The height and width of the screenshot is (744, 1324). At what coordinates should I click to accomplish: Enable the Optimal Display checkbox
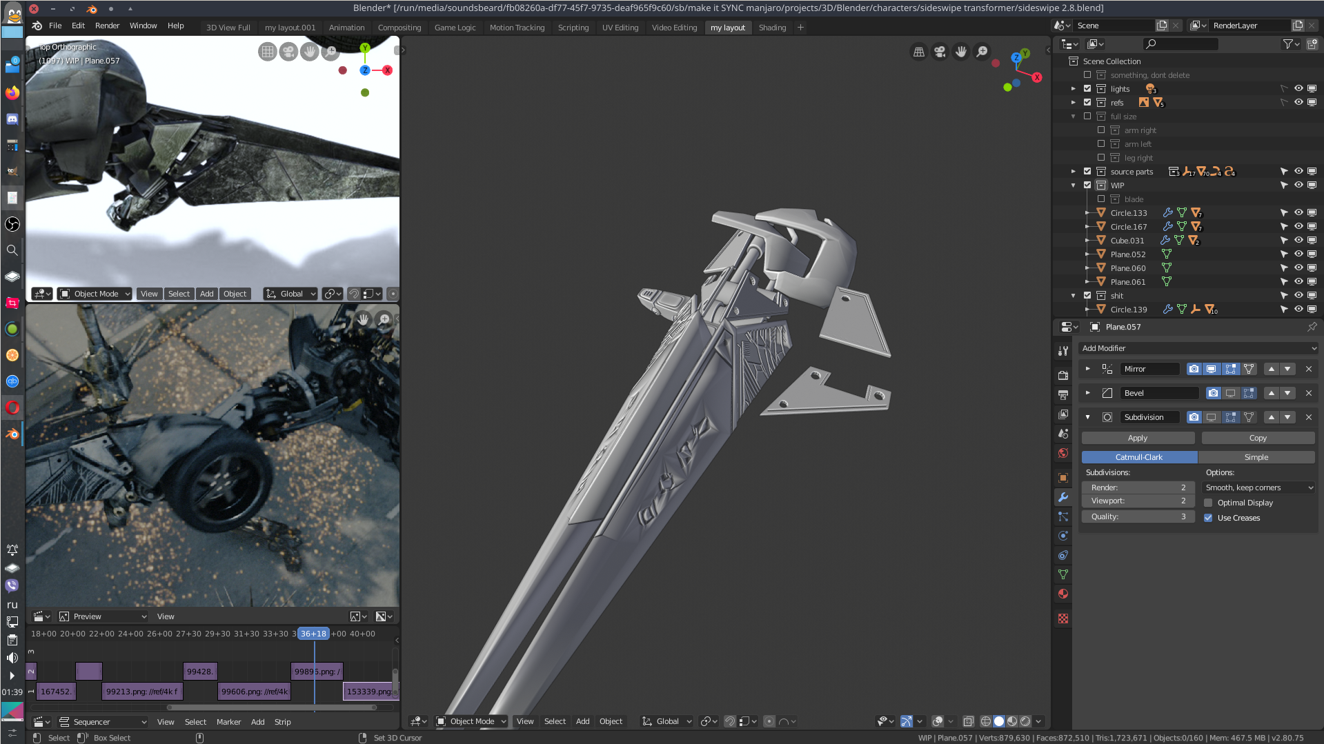1208,503
